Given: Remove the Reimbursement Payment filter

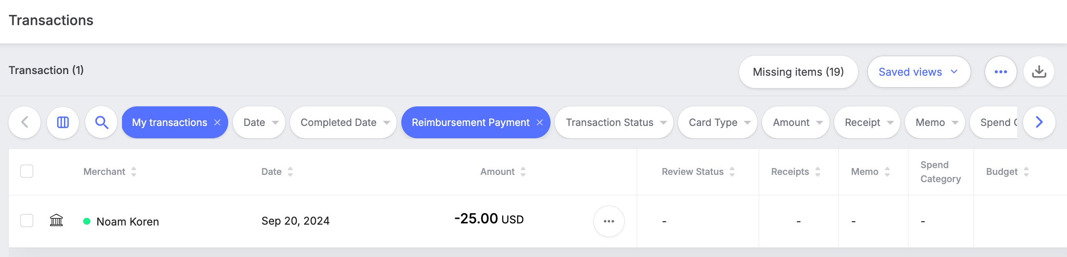Looking at the screenshot, I should pyautogui.click(x=540, y=123).
